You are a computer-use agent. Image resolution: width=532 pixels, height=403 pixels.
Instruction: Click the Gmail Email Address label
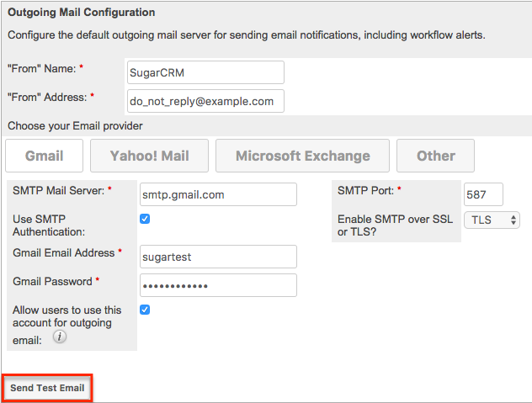(x=63, y=253)
